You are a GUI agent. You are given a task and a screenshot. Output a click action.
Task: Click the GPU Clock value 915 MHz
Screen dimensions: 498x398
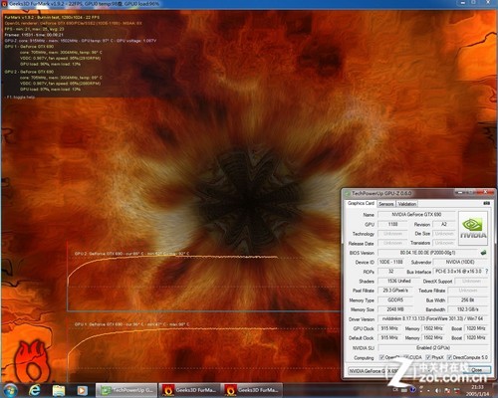389,328
